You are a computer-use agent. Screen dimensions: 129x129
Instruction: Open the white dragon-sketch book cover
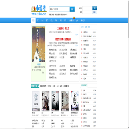pyautogui.click(x=36, y=101)
